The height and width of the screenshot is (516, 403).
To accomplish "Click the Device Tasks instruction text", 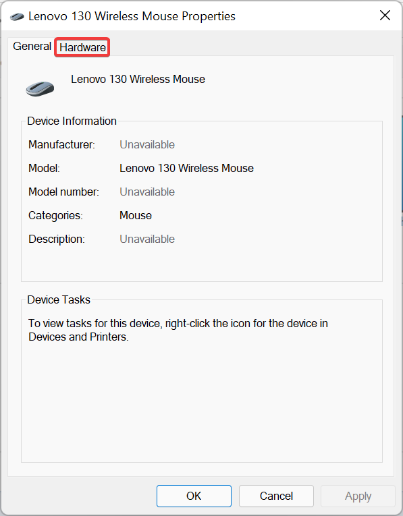I will point(178,330).
